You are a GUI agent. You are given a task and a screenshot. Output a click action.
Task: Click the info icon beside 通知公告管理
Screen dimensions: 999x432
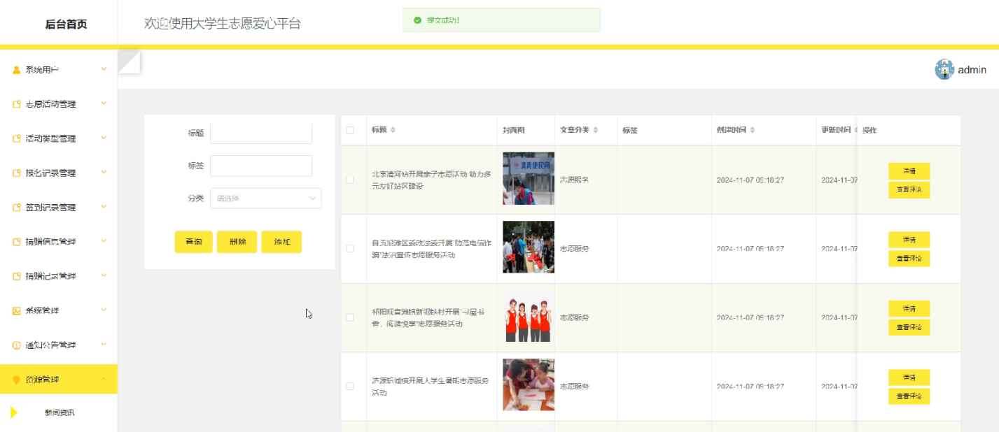(x=17, y=345)
